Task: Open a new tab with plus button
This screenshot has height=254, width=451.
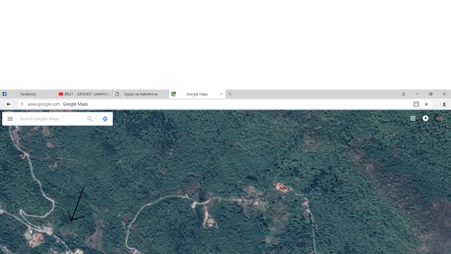Action: point(229,94)
